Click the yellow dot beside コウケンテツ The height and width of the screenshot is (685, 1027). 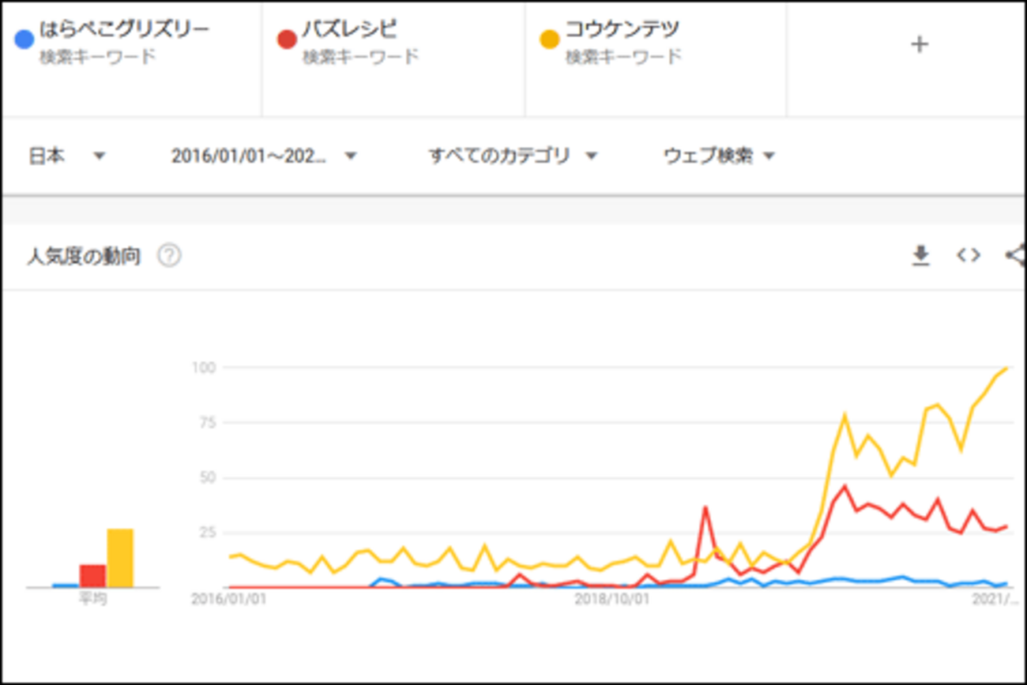coord(550,39)
